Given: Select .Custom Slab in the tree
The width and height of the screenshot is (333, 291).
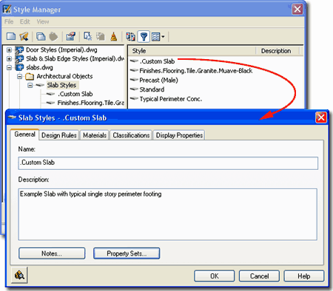Looking at the screenshot, I should [x=75, y=94].
